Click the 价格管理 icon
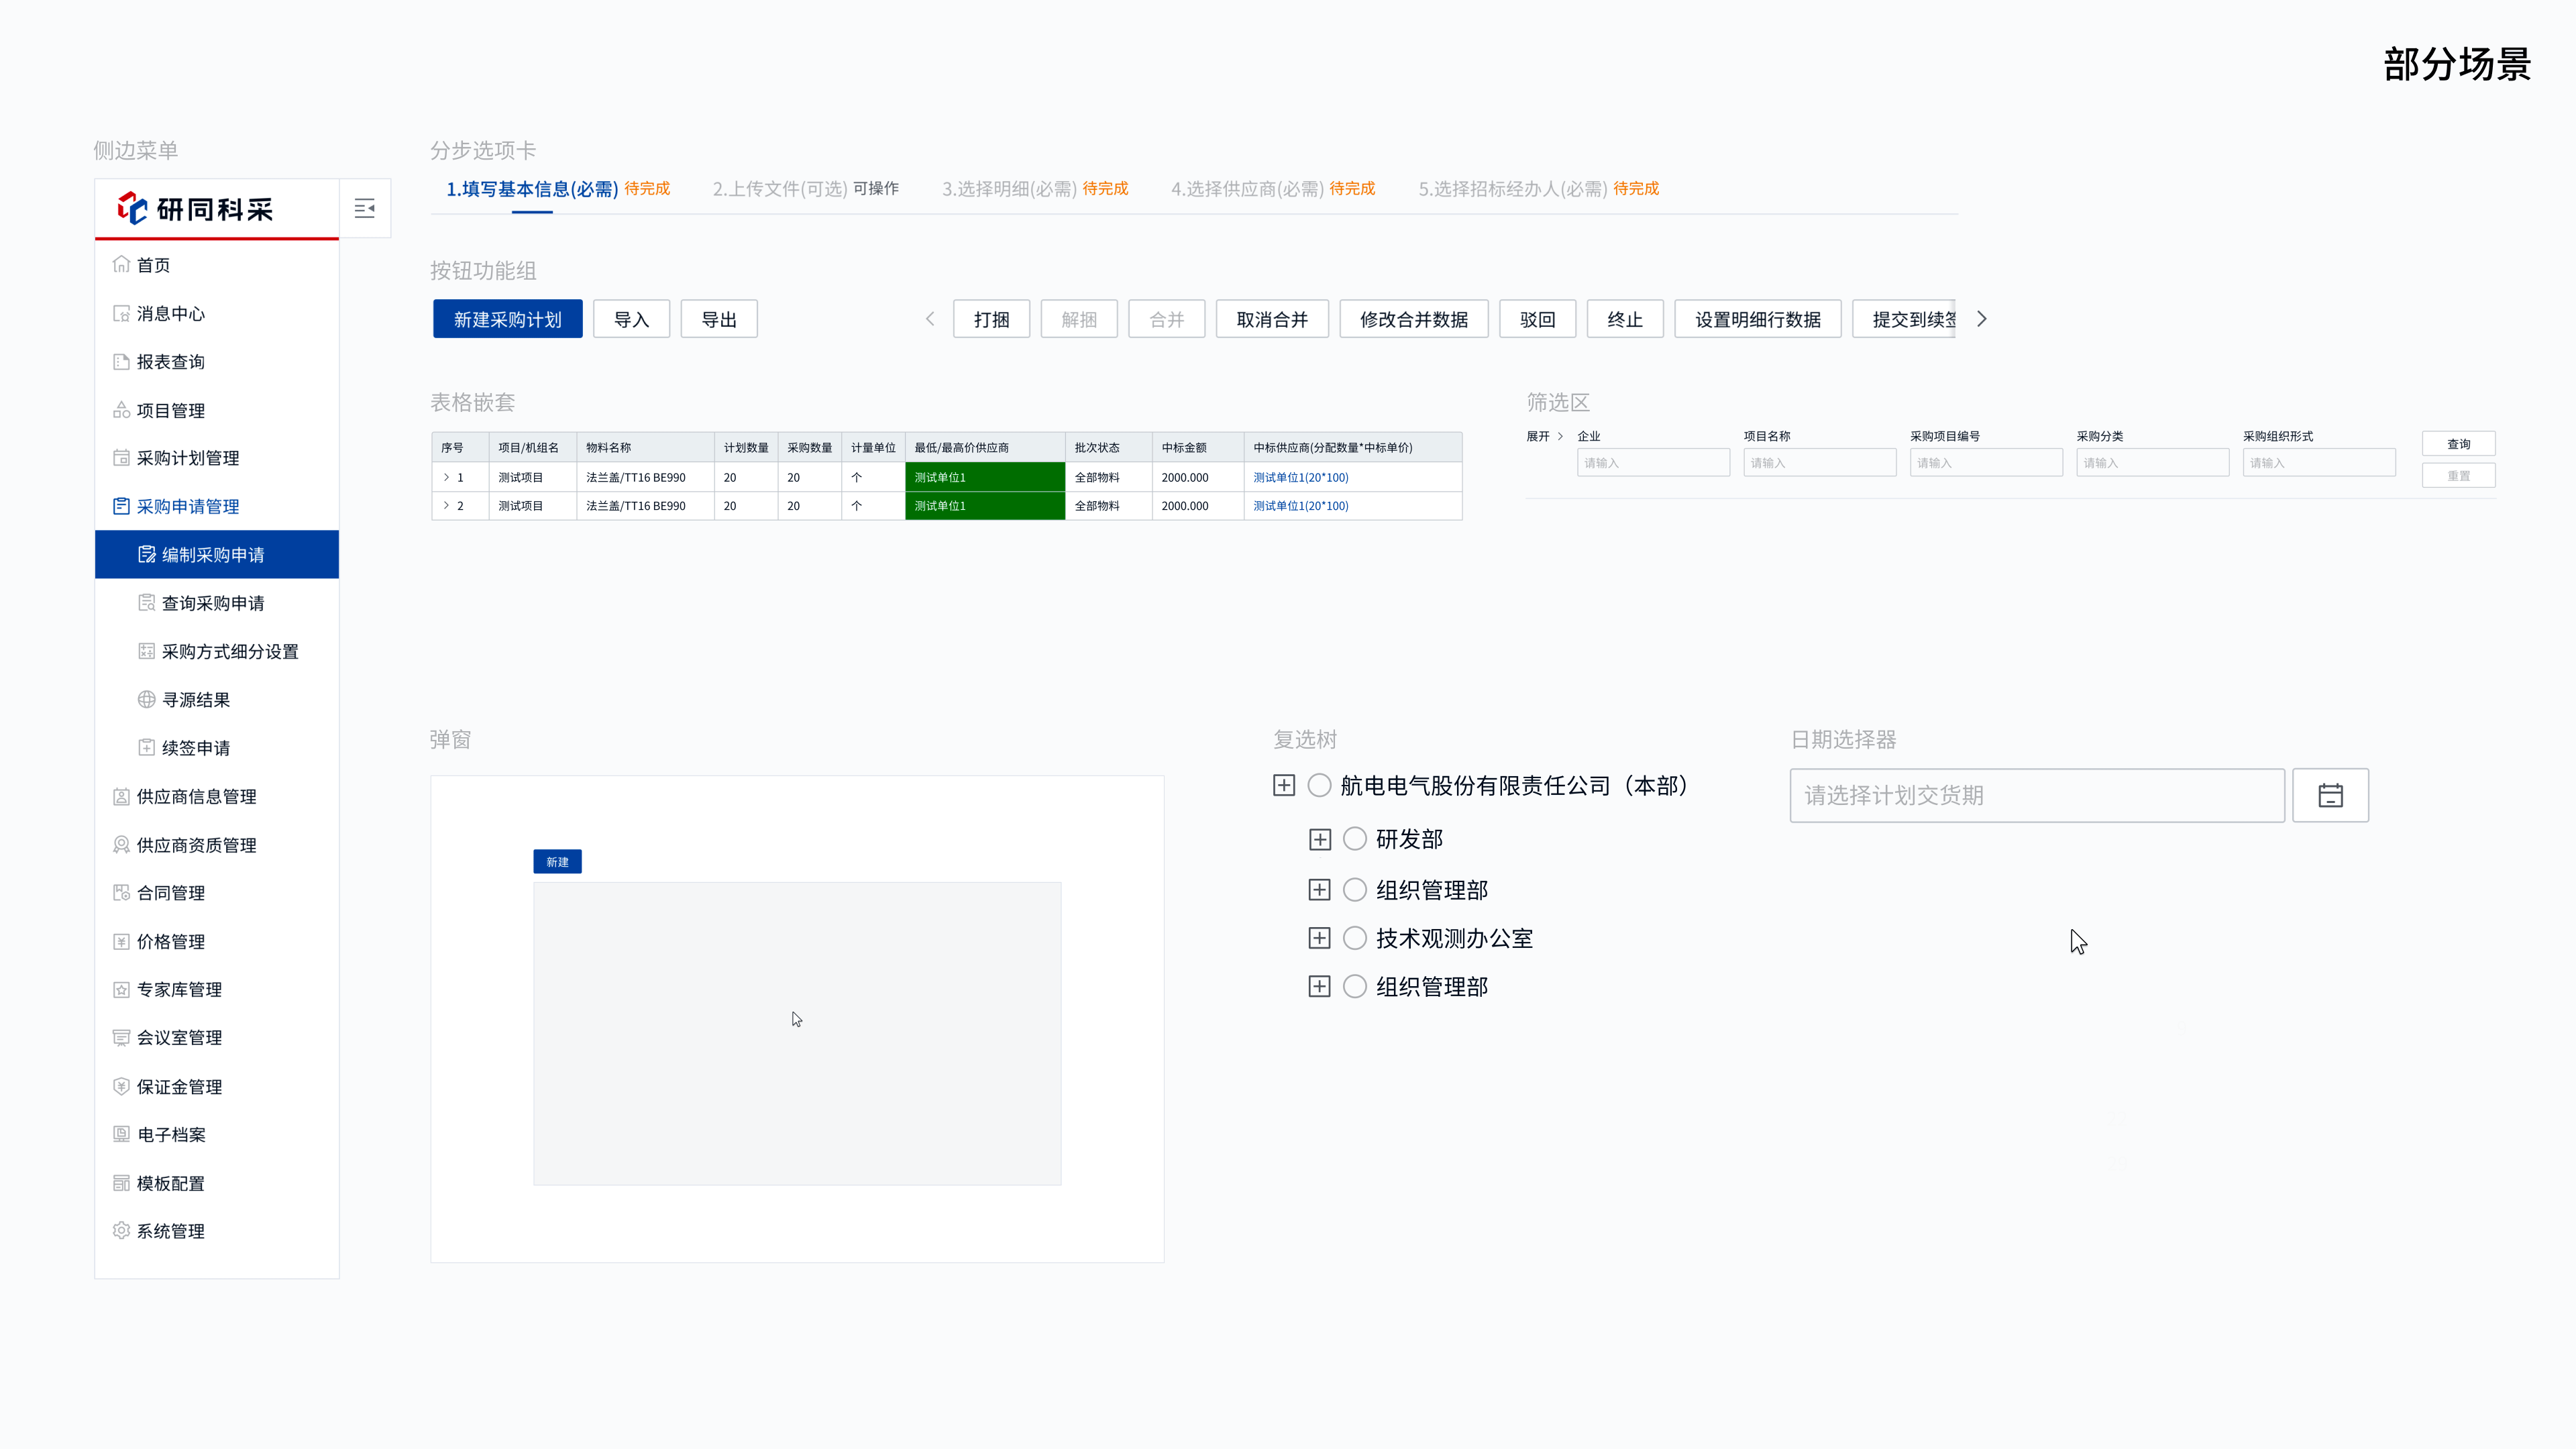 tap(121, 941)
